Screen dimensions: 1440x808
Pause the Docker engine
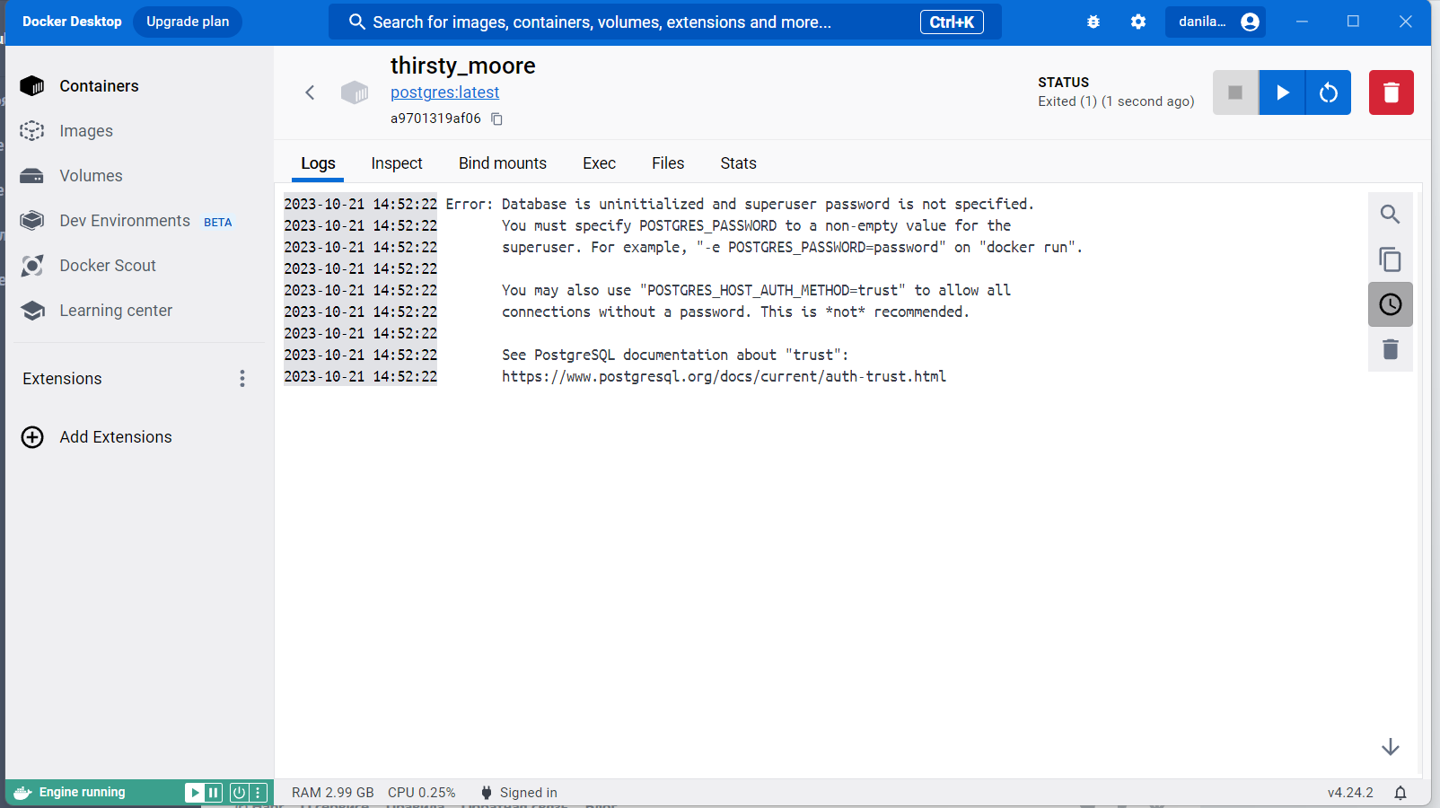click(213, 793)
